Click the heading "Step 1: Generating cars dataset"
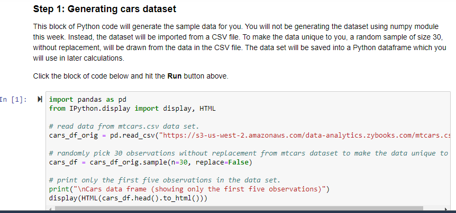 click(x=105, y=9)
